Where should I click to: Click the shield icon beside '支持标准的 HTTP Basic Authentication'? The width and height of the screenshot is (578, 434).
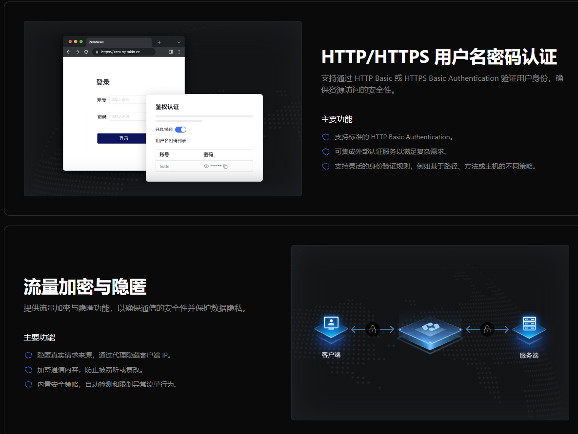coord(326,137)
